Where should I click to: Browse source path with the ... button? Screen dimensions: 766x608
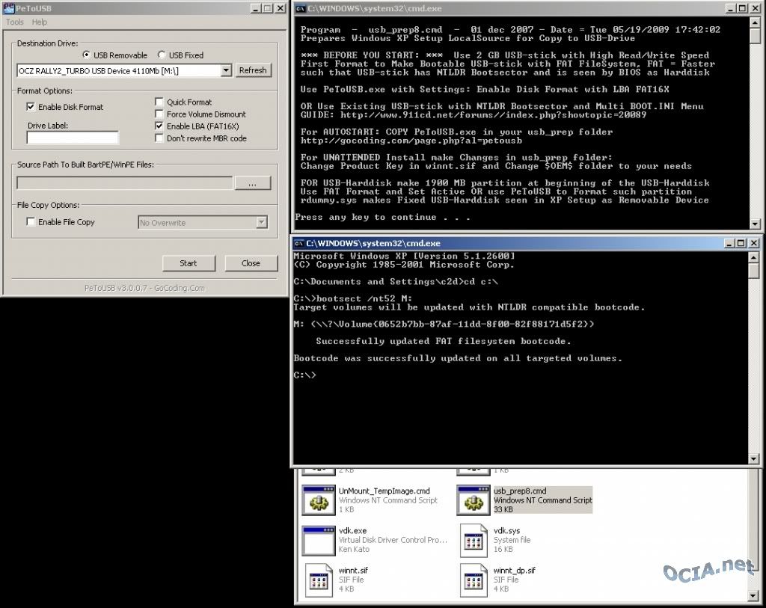[x=252, y=183]
